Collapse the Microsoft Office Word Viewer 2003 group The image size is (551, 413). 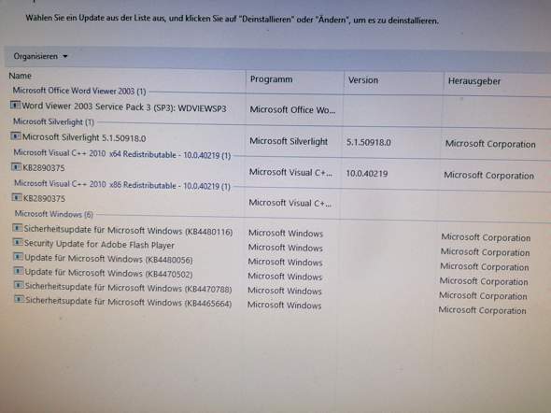pyautogui.click(x=79, y=91)
